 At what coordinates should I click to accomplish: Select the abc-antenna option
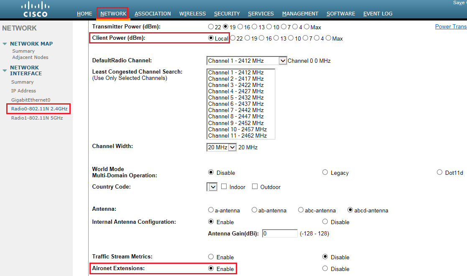pos(301,210)
